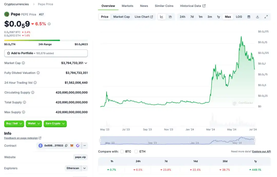The image size is (277, 177).
Task: Open the Similar Coins tab
Action: [164, 6]
